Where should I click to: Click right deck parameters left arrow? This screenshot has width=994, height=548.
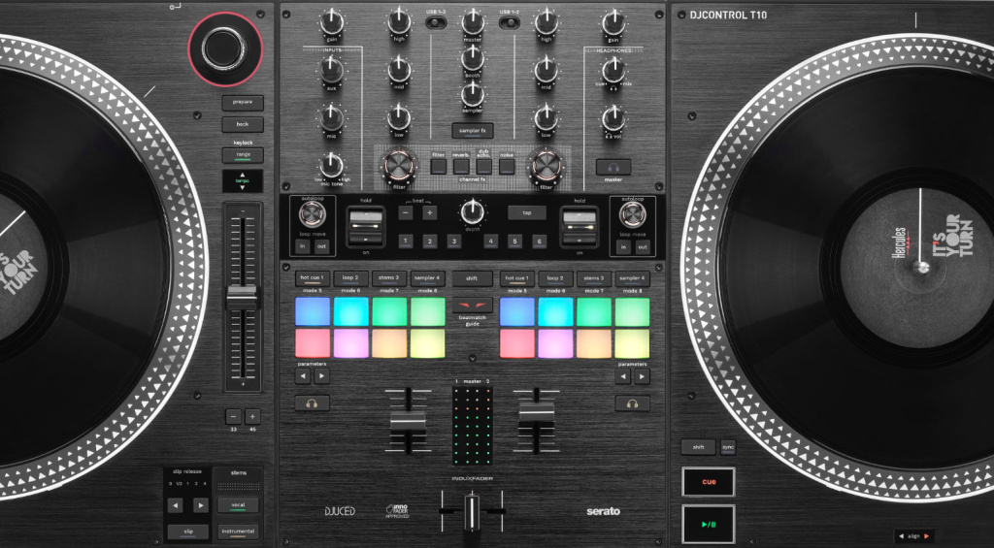(623, 376)
